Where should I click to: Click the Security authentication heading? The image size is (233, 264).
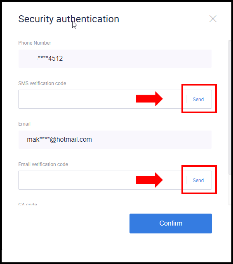pos(69,19)
